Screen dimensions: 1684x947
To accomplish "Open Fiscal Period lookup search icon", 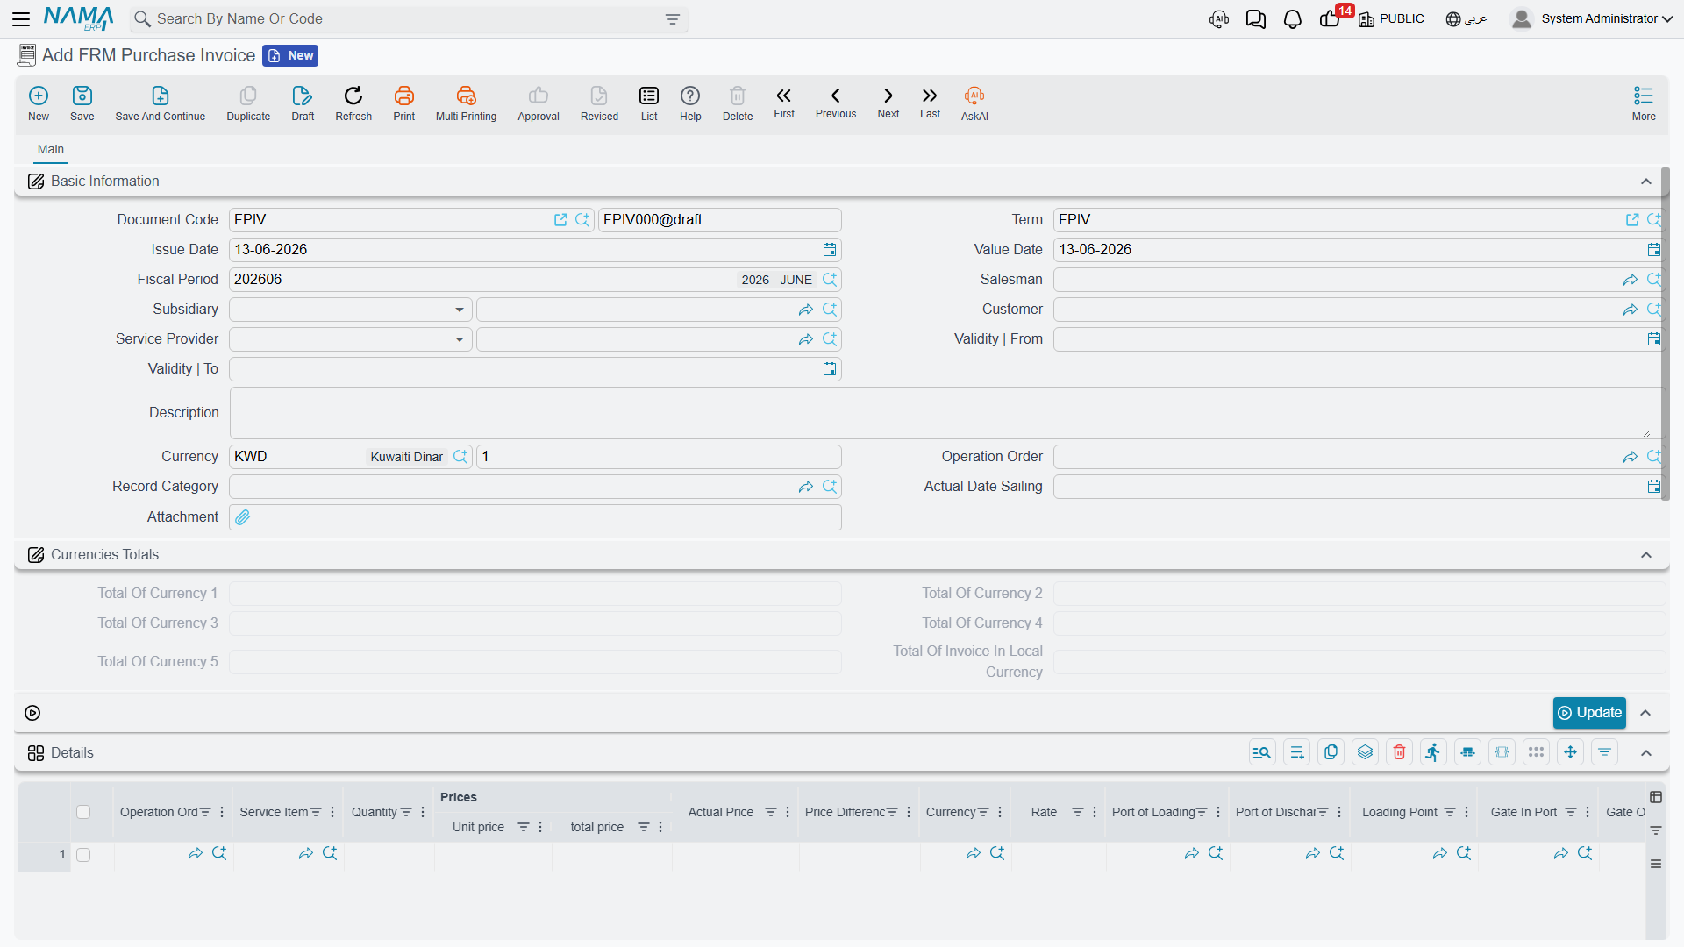I will [830, 280].
